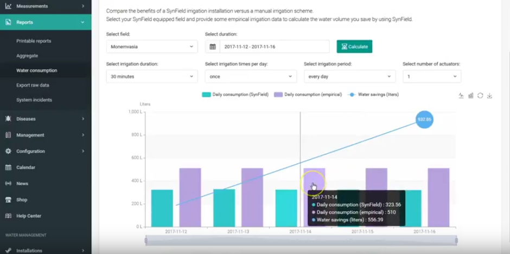Click the Diseases bug icon
The width and height of the screenshot is (510, 254).
(x=8, y=119)
